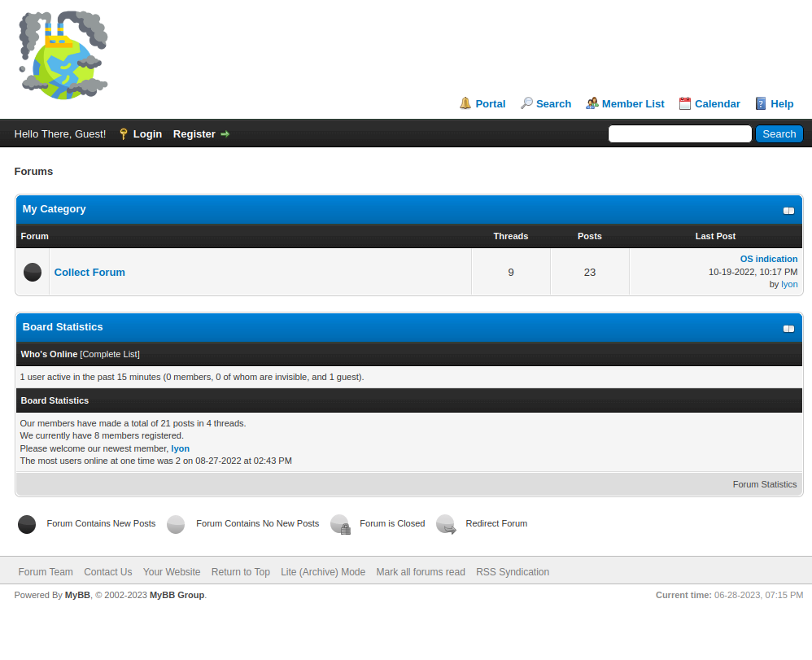Open the Collect Forum link

89,272
